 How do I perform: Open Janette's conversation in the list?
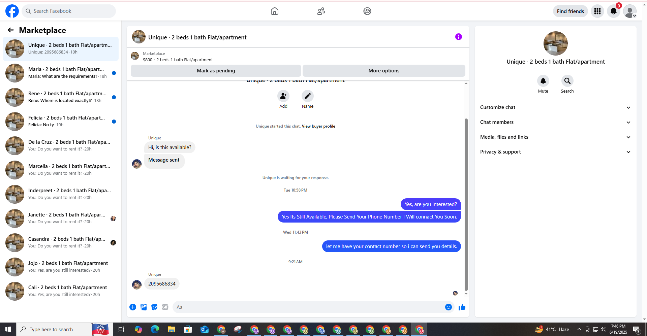click(x=61, y=219)
